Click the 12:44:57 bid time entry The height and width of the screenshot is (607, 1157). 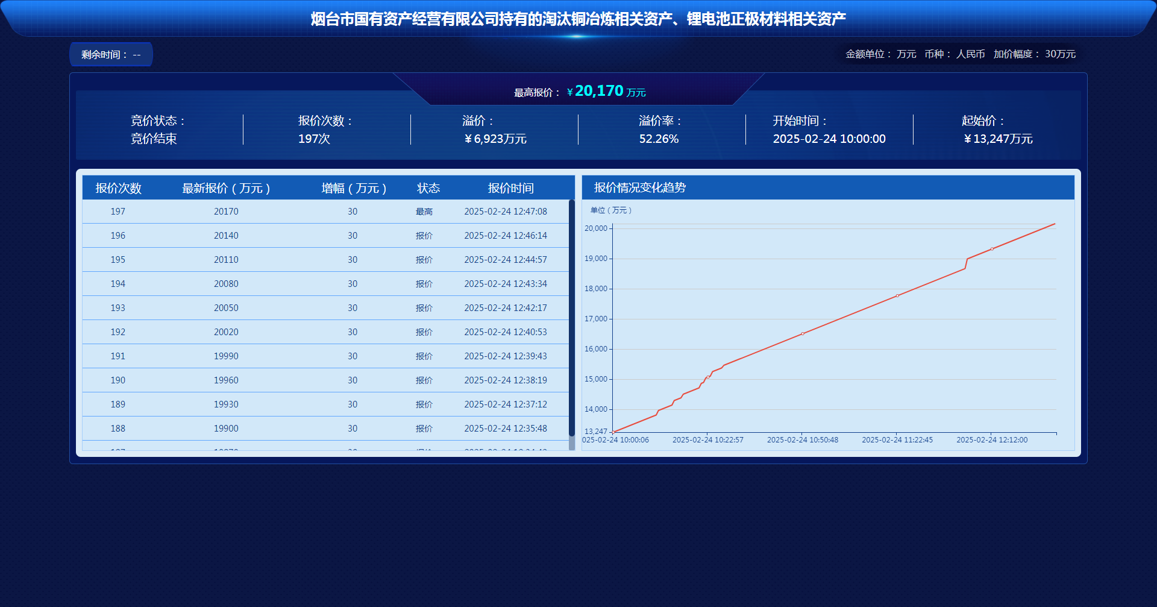tap(505, 260)
